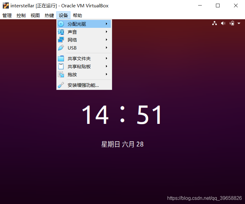The height and width of the screenshot is (204, 245).
Task: Open the guest status dropdown arrow at top right
Action: (239, 23)
